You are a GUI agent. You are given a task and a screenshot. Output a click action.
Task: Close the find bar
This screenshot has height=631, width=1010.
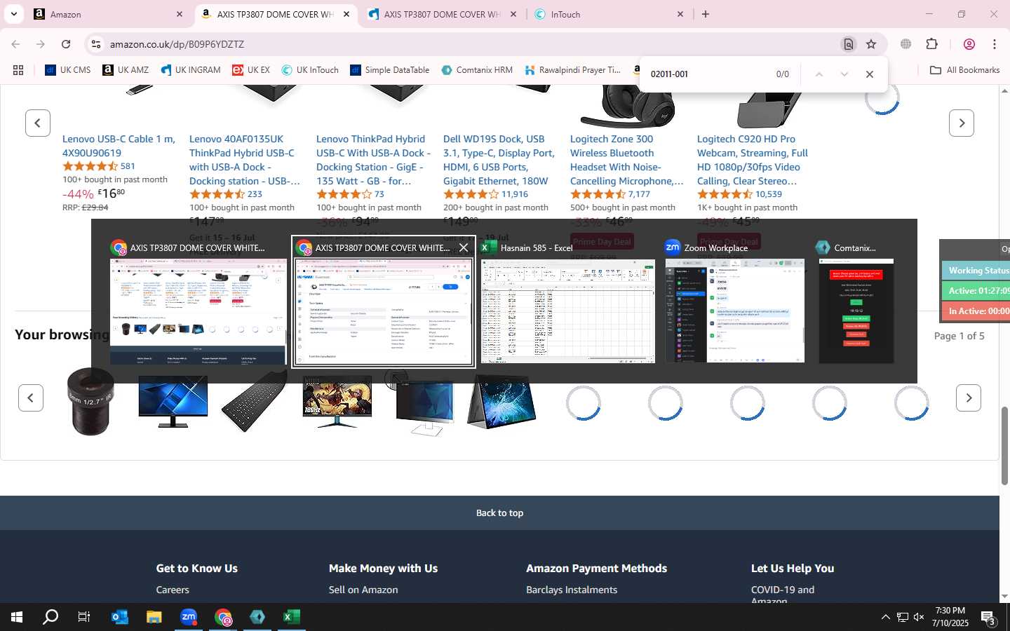tap(870, 74)
